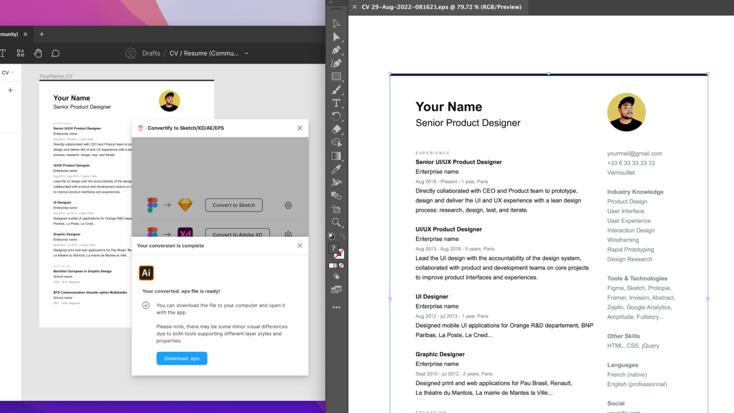Select the squiggle Width tool

(x=336, y=182)
